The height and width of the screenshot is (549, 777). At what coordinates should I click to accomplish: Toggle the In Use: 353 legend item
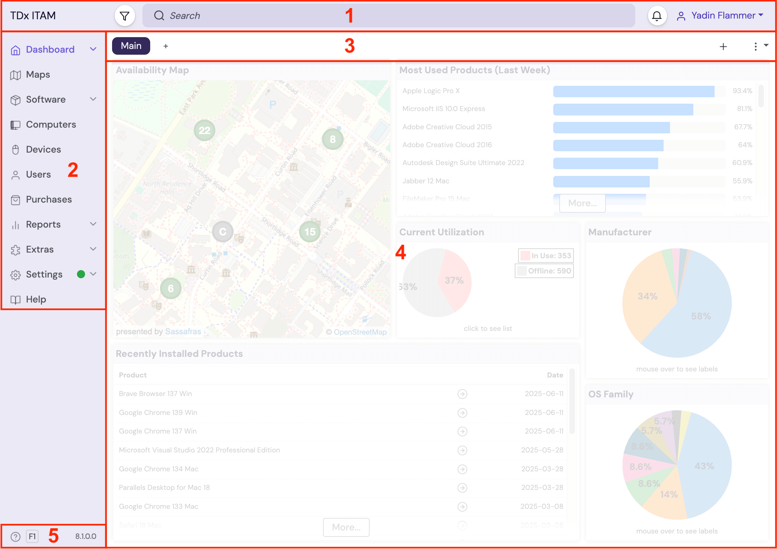coord(546,256)
